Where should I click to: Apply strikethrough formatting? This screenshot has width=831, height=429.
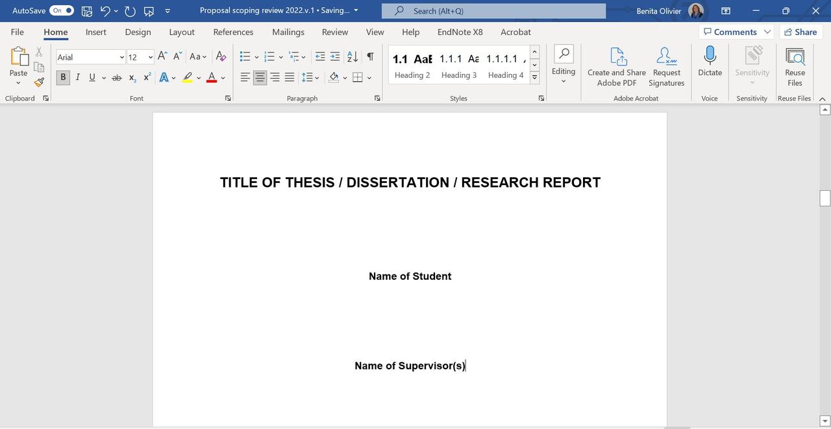point(117,77)
